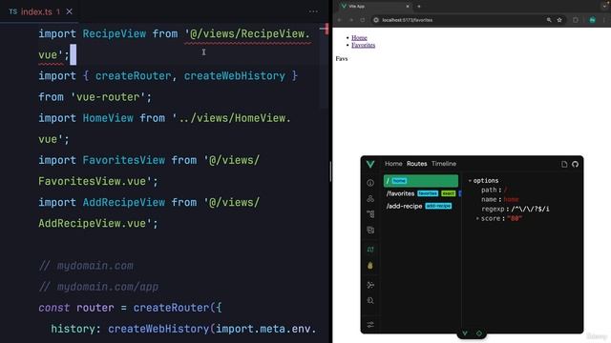Toggle DevTools panel via bottom Vue icon
The width and height of the screenshot is (611, 343).
(465, 333)
